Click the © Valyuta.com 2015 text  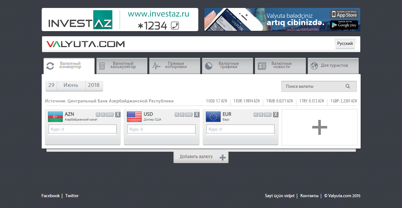tap(342, 196)
